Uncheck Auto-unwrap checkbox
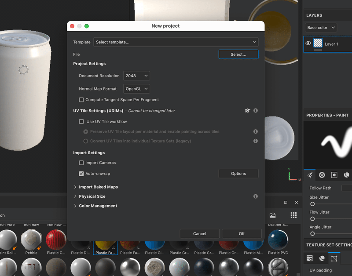 [x=81, y=174]
